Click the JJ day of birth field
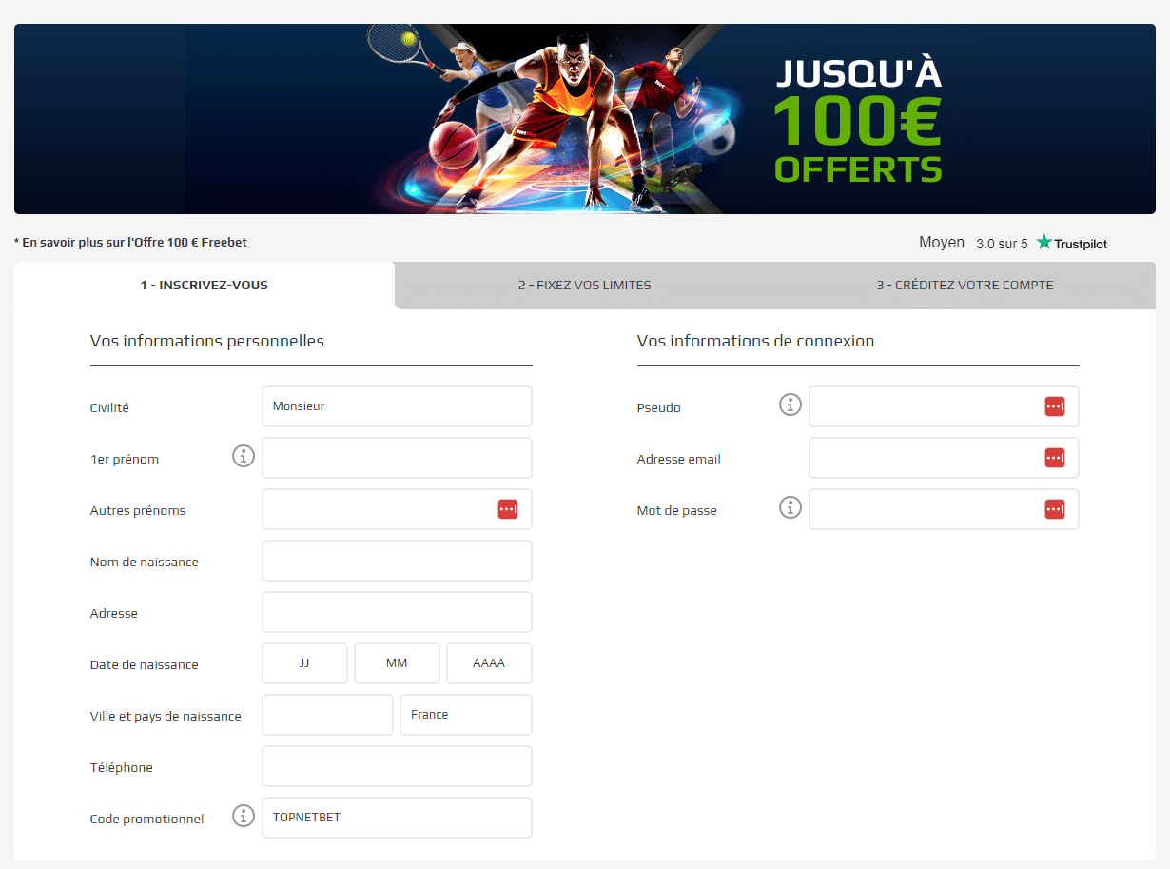The height and width of the screenshot is (869, 1170). (304, 663)
